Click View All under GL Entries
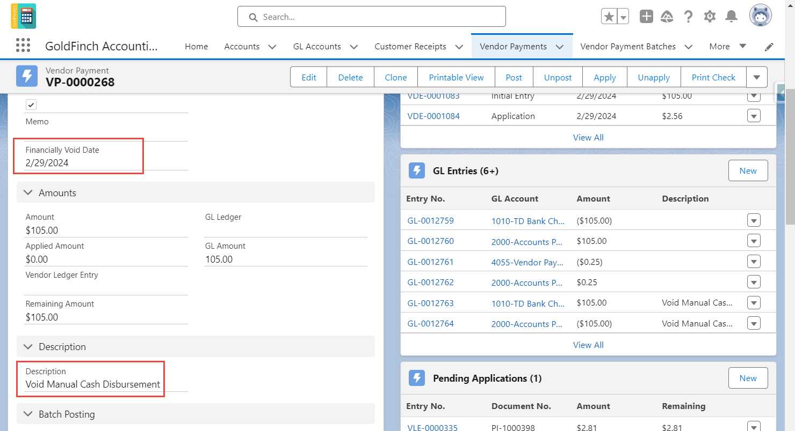This screenshot has height=431, width=795. pyautogui.click(x=588, y=345)
